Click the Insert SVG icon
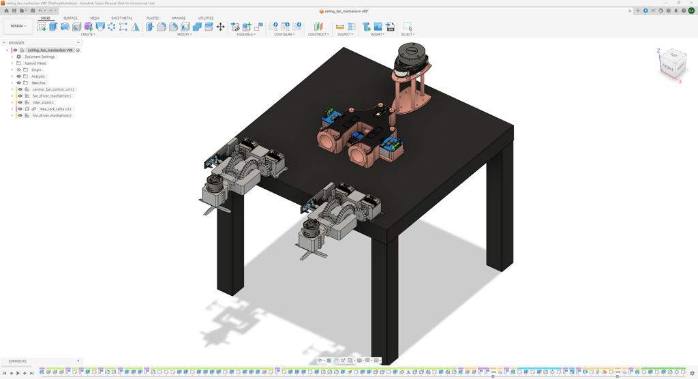The image size is (698, 379). pyautogui.click(x=390, y=27)
